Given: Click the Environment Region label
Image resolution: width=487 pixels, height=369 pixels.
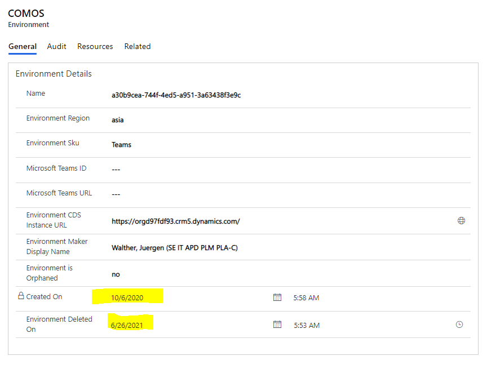Looking at the screenshot, I should tap(57, 118).
